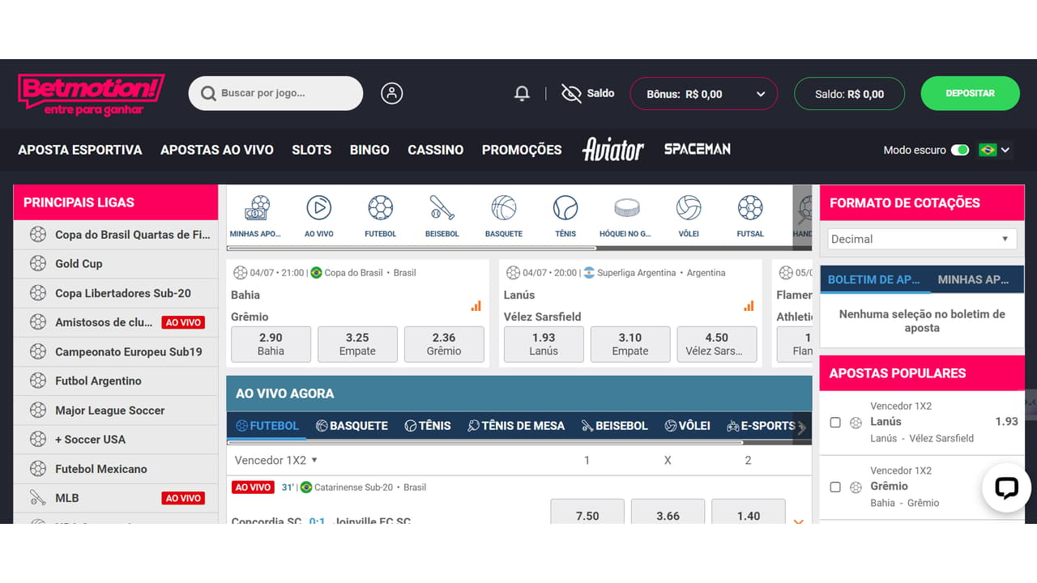Bet 3.25 Empate in Bahia match
This screenshot has width=1037, height=583.
click(357, 344)
